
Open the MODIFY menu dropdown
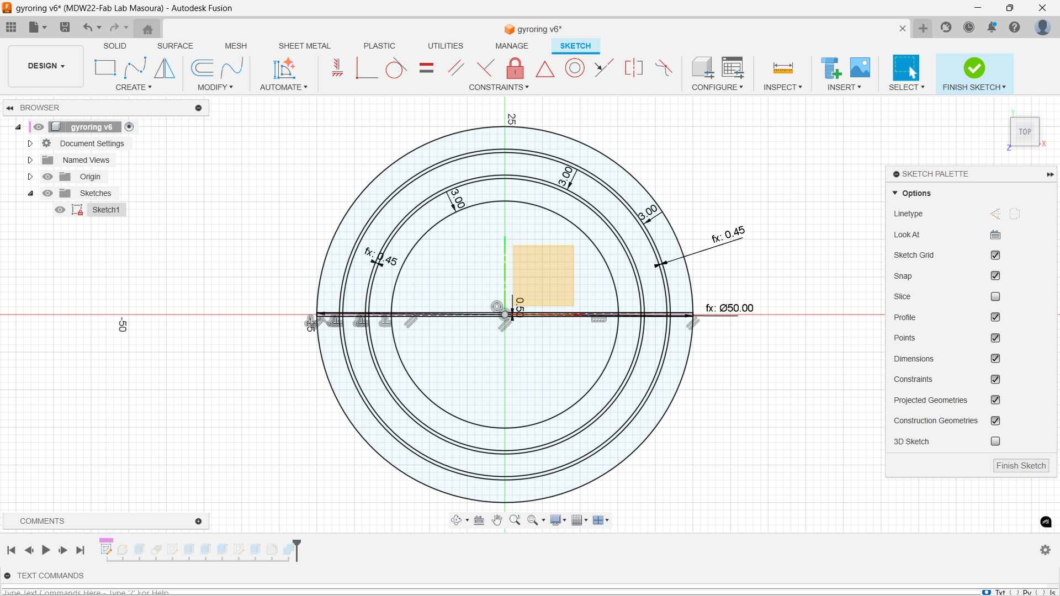tap(215, 87)
